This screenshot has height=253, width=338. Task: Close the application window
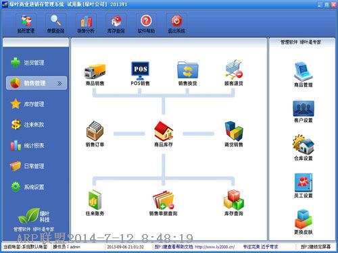click(333, 5)
